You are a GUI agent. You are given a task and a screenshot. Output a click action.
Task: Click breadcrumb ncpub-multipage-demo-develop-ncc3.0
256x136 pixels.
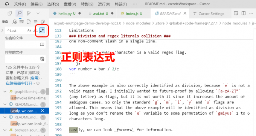pos(87,23)
